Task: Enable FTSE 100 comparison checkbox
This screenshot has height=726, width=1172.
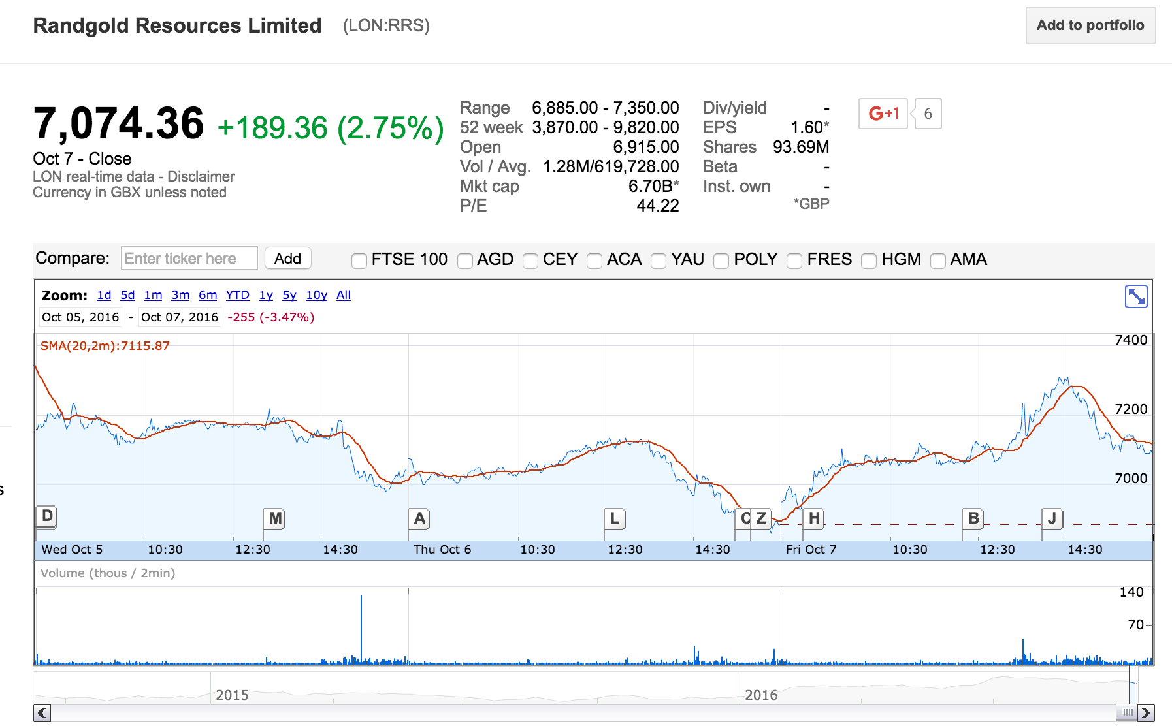Action: (359, 260)
